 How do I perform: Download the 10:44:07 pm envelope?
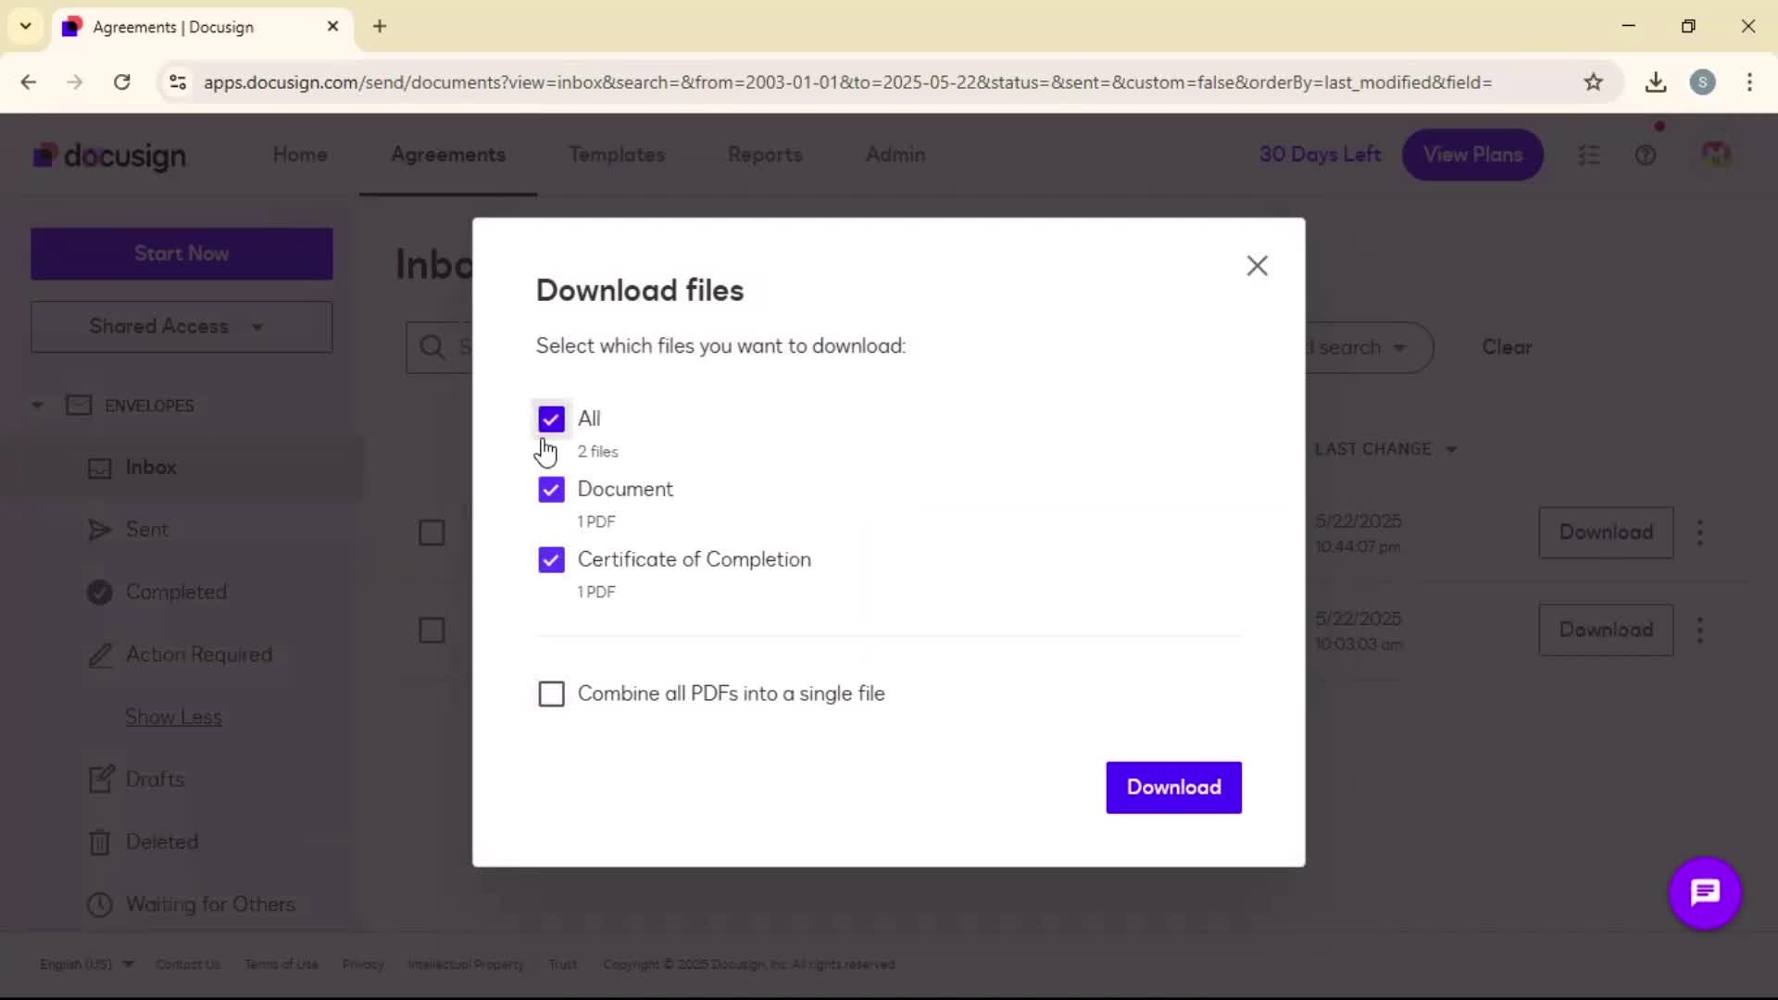click(1606, 532)
